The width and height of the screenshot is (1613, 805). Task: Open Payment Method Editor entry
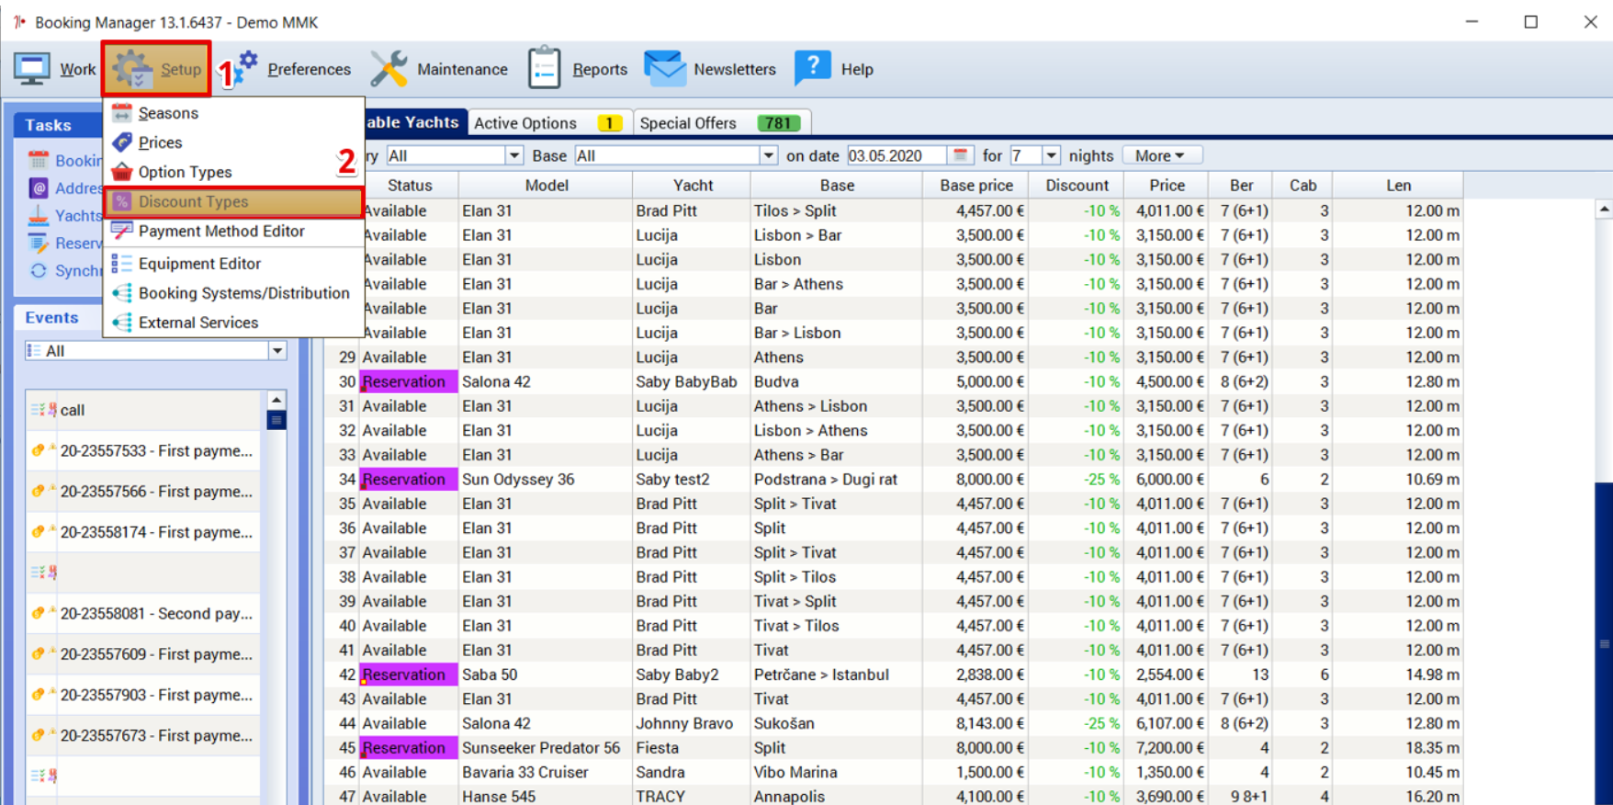(221, 231)
